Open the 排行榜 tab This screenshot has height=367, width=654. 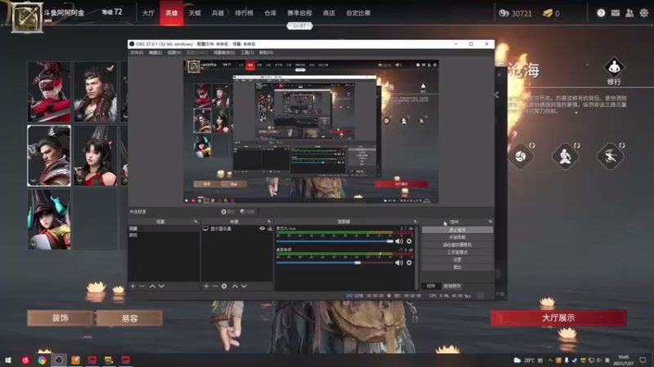(x=244, y=13)
